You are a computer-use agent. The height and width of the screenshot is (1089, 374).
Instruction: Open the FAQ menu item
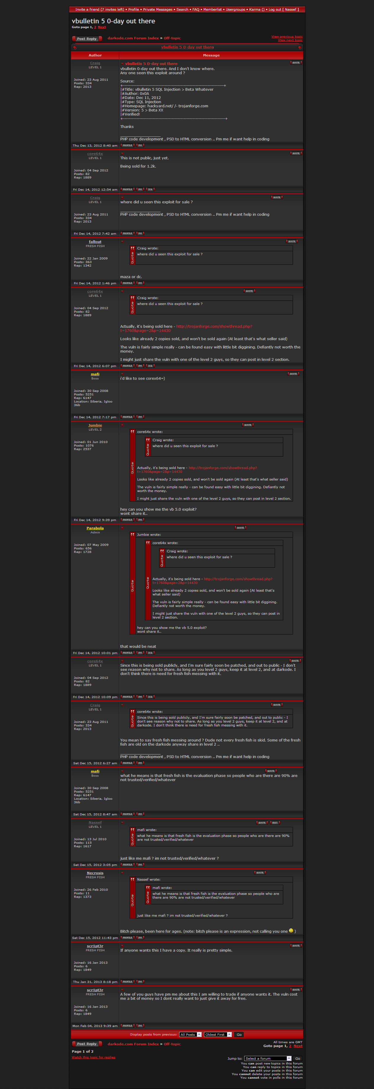195,9
